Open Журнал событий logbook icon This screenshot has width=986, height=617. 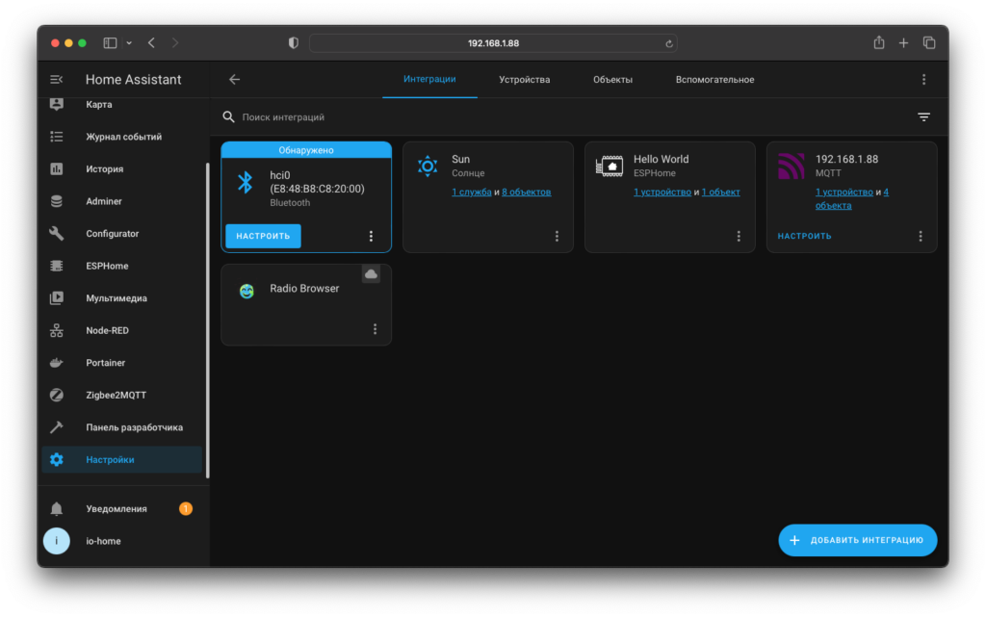coord(57,137)
